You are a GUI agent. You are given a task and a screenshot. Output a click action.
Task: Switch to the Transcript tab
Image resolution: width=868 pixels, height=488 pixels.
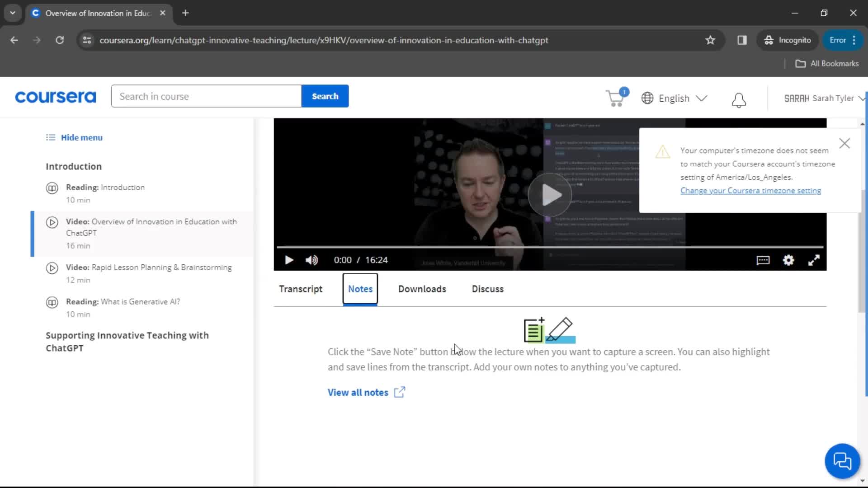tap(301, 289)
